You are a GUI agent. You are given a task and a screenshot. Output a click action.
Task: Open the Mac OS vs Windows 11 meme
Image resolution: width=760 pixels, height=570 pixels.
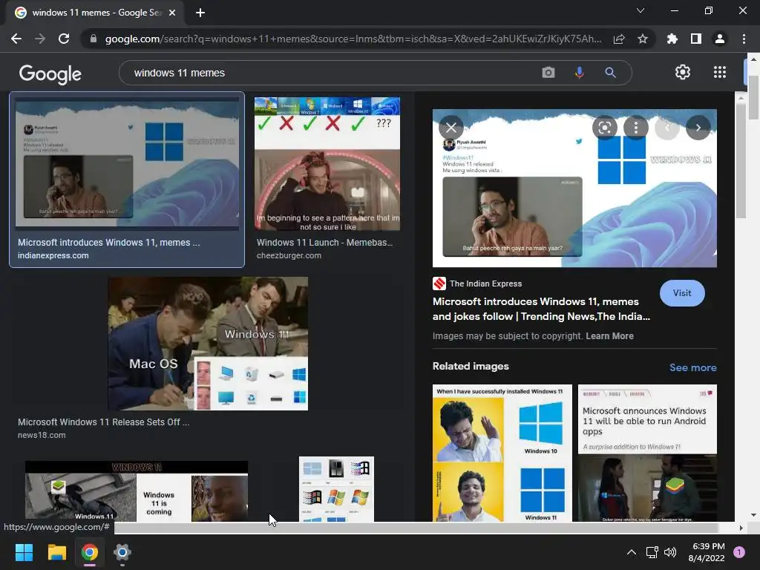click(x=208, y=344)
